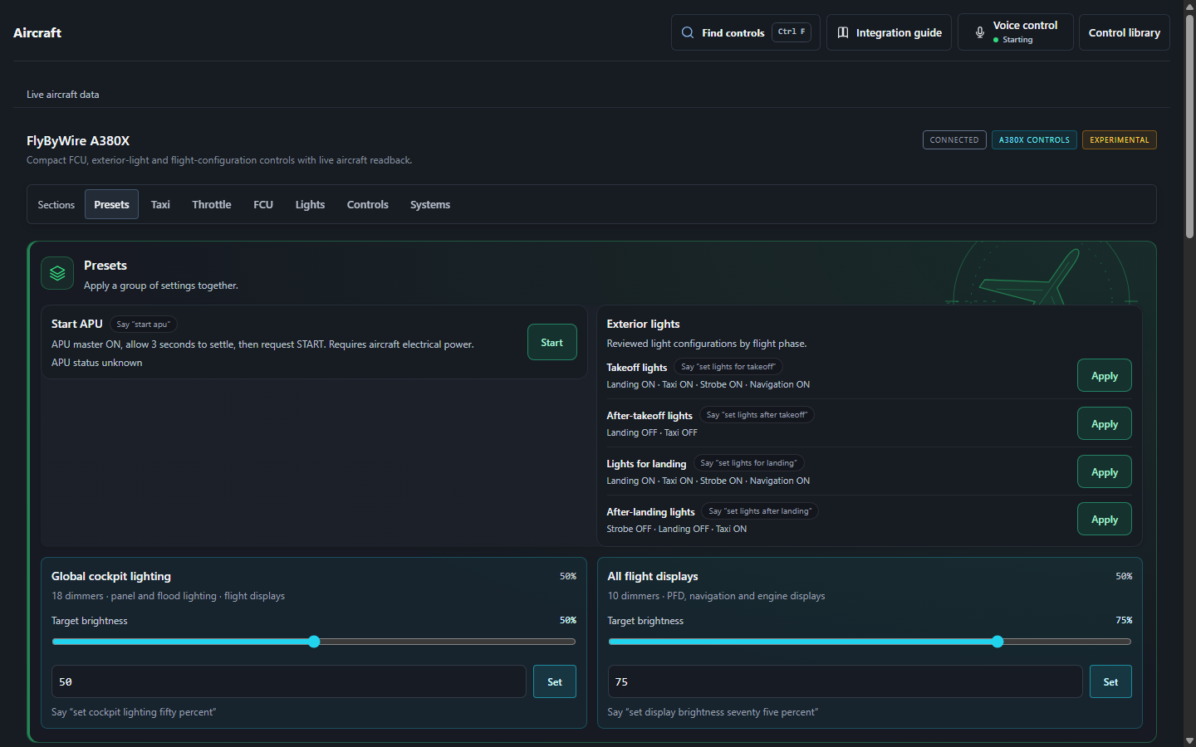Click the Say "set lights for landing" hint

(x=748, y=463)
